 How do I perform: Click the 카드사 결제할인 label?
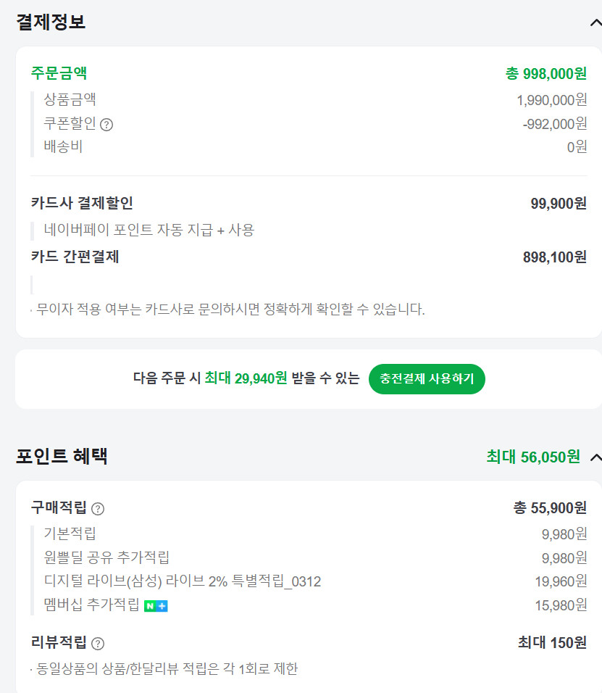tap(82, 203)
